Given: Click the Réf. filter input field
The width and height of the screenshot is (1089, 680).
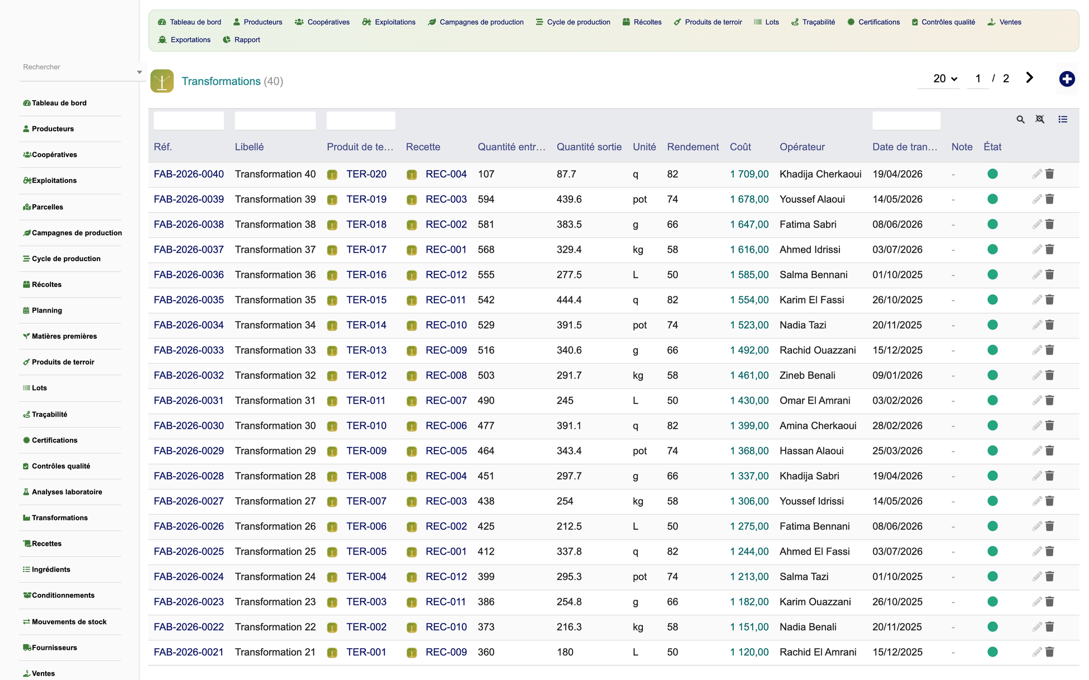Looking at the screenshot, I should pos(189,120).
